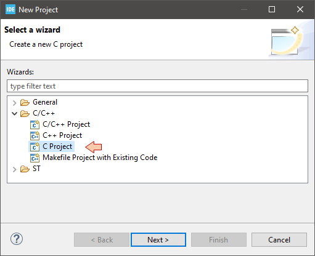Click the C/C++ Project wizard icon

(35, 124)
